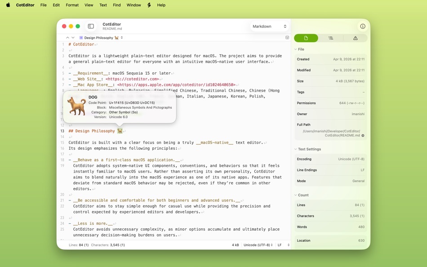Click the Characters row in inspector
The height and width of the screenshot is (267, 427).
pyautogui.click(x=331, y=216)
